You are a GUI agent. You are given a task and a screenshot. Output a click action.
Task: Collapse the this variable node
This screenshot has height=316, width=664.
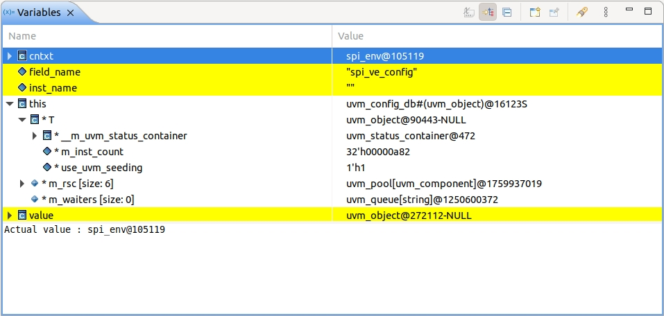tap(10, 104)
